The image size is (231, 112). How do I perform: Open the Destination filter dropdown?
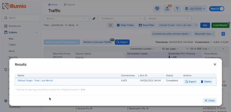click(121, 18)
